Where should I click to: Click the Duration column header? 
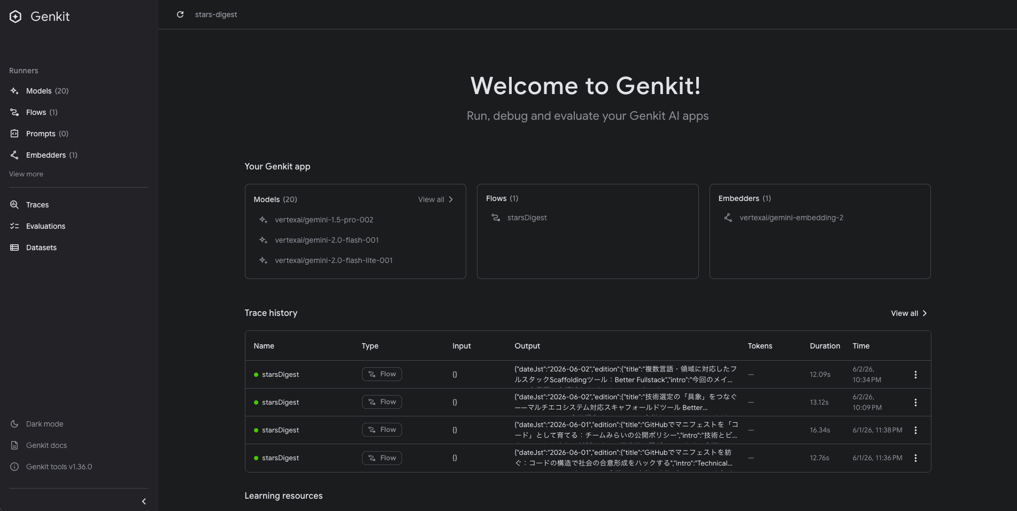825,346
